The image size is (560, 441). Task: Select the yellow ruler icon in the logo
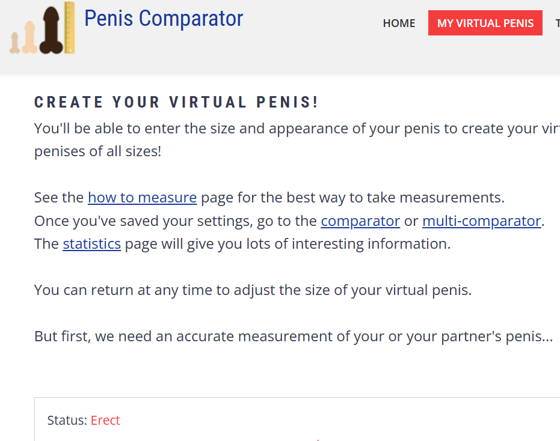70,27
